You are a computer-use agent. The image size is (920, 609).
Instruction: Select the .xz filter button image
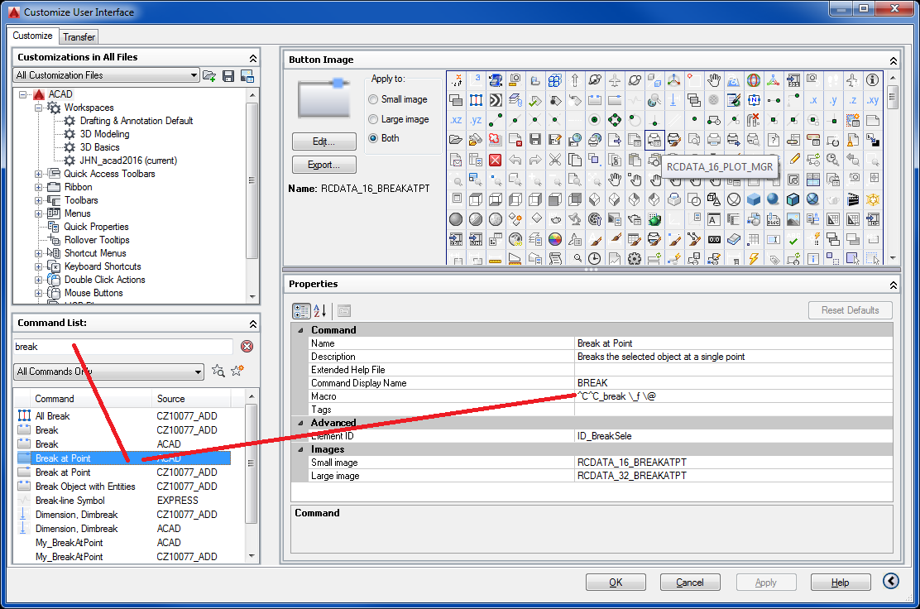pyautogui.click(x=456, y=120)
